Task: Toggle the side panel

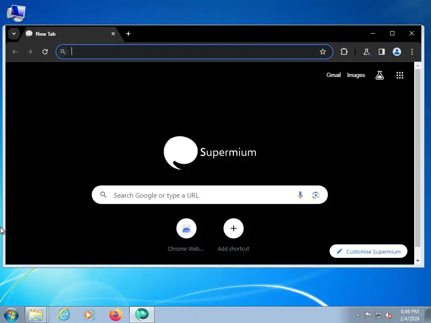Action: coord(381,52)
